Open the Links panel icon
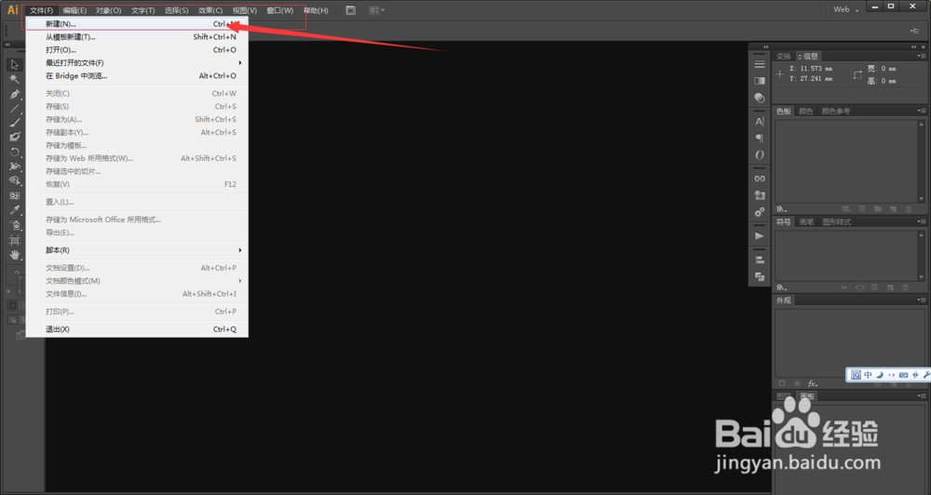 [x=760, y=179]
